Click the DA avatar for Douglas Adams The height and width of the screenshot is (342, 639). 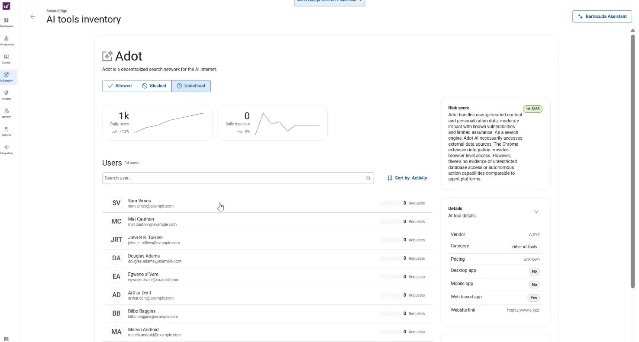point(116,258)
